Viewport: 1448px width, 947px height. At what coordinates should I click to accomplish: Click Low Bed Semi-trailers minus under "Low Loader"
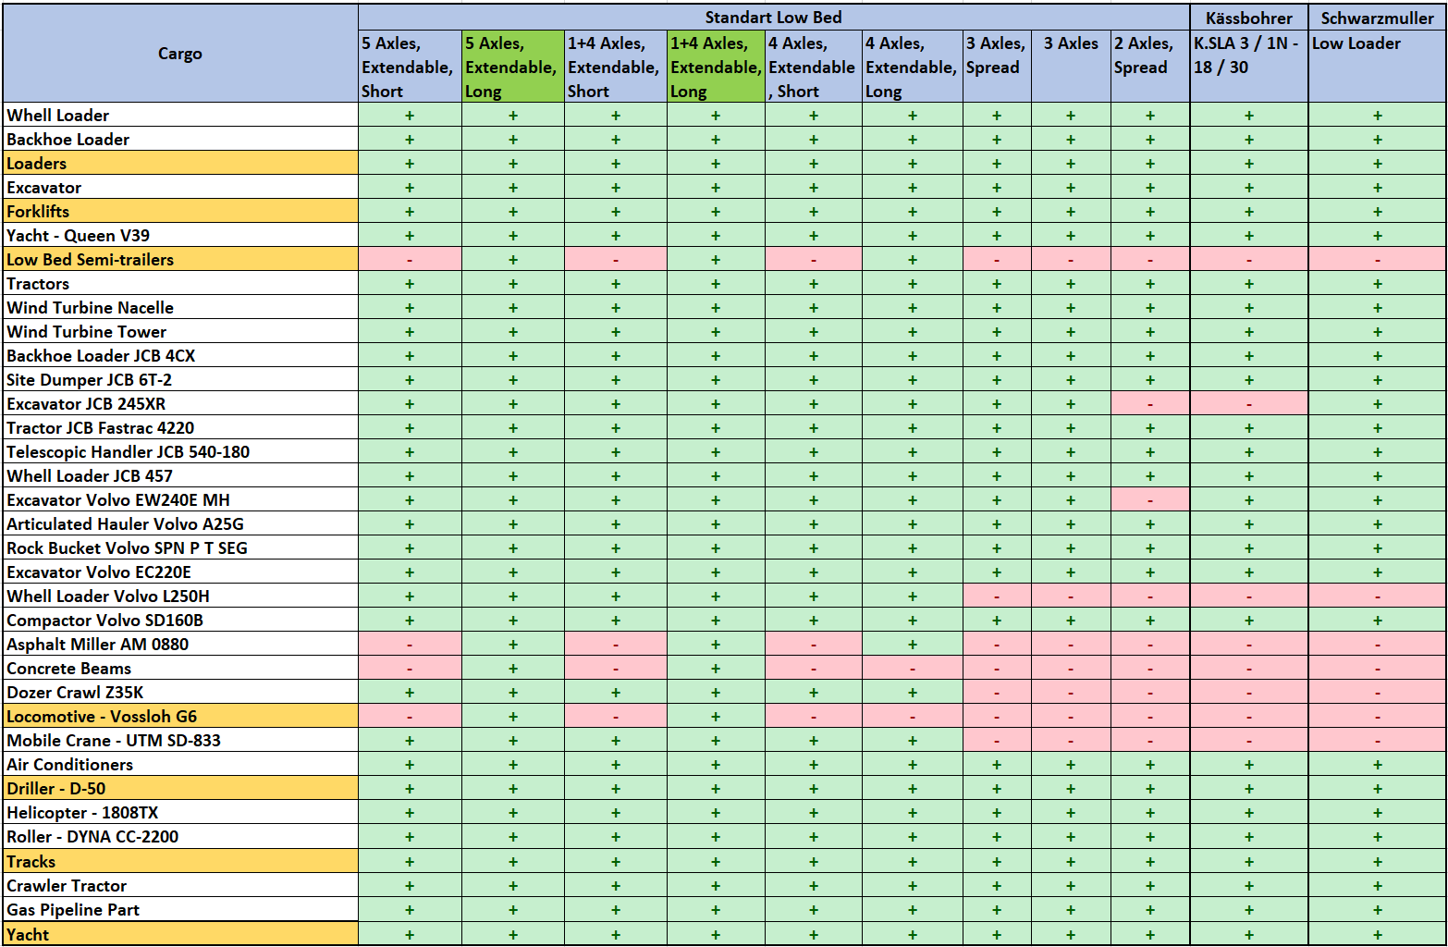pos(1377,260)
